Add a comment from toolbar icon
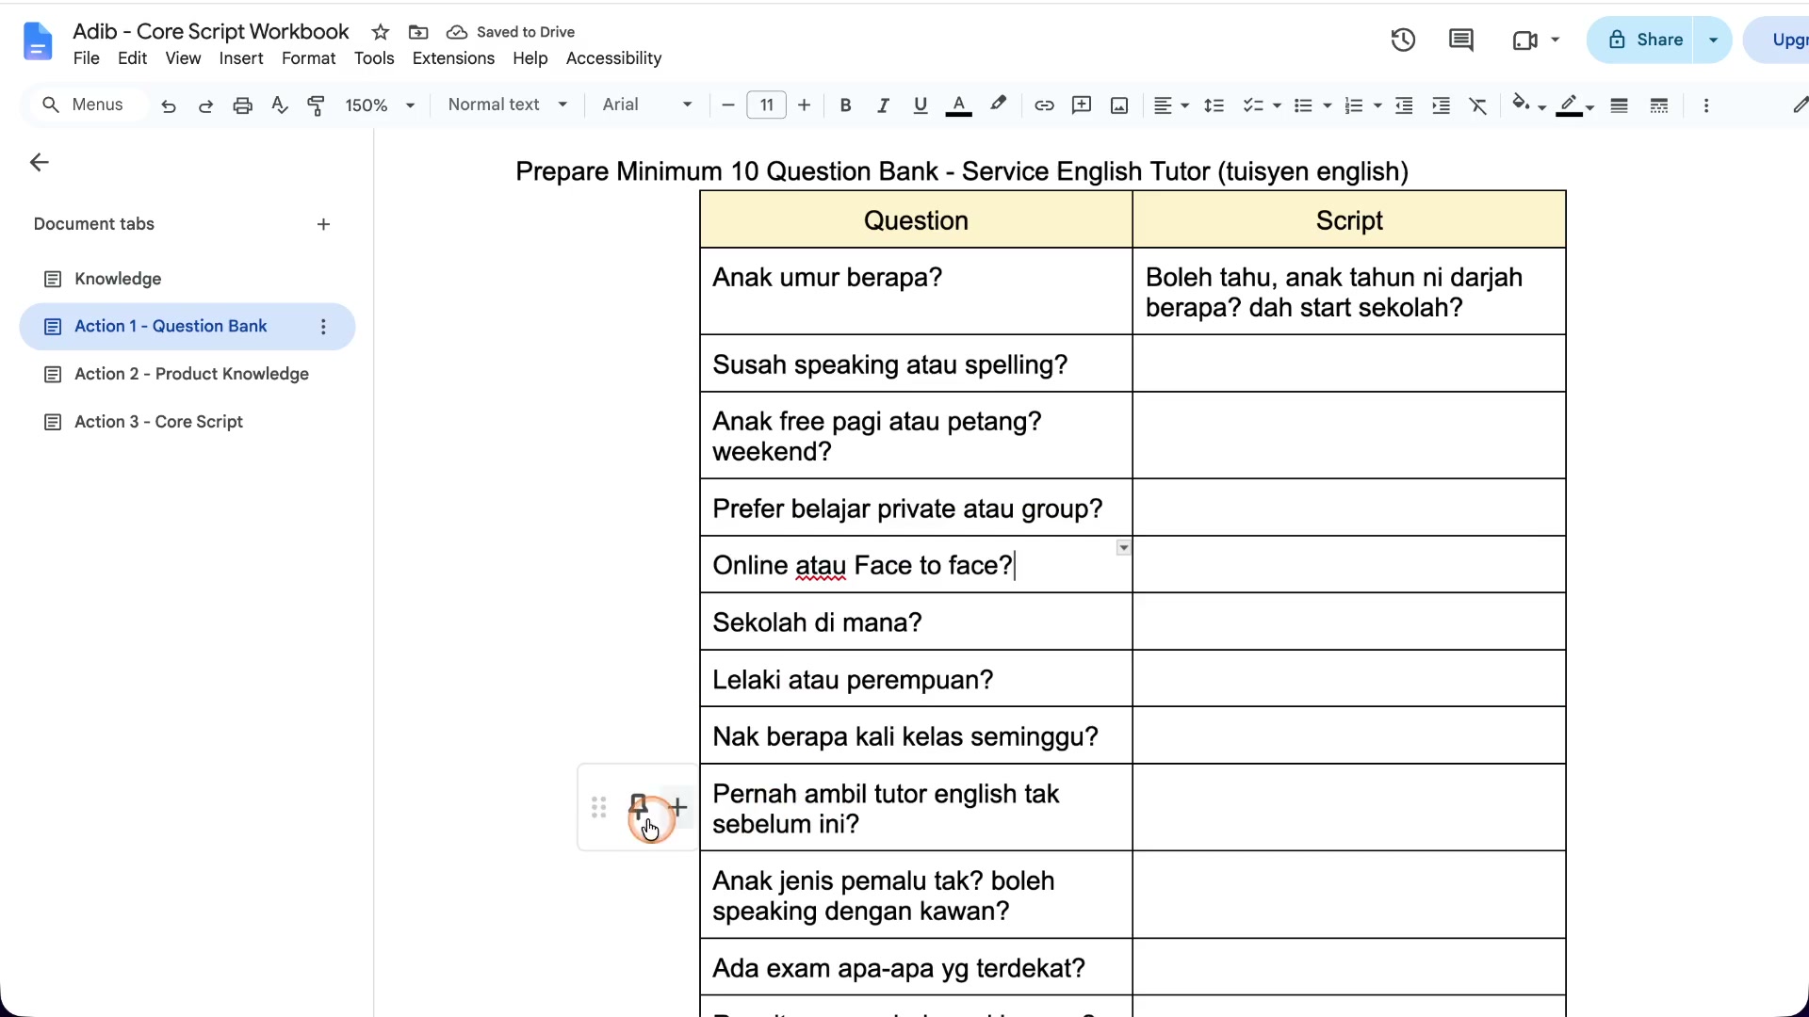The image size is (1809, 1017). coord(1082,105)
